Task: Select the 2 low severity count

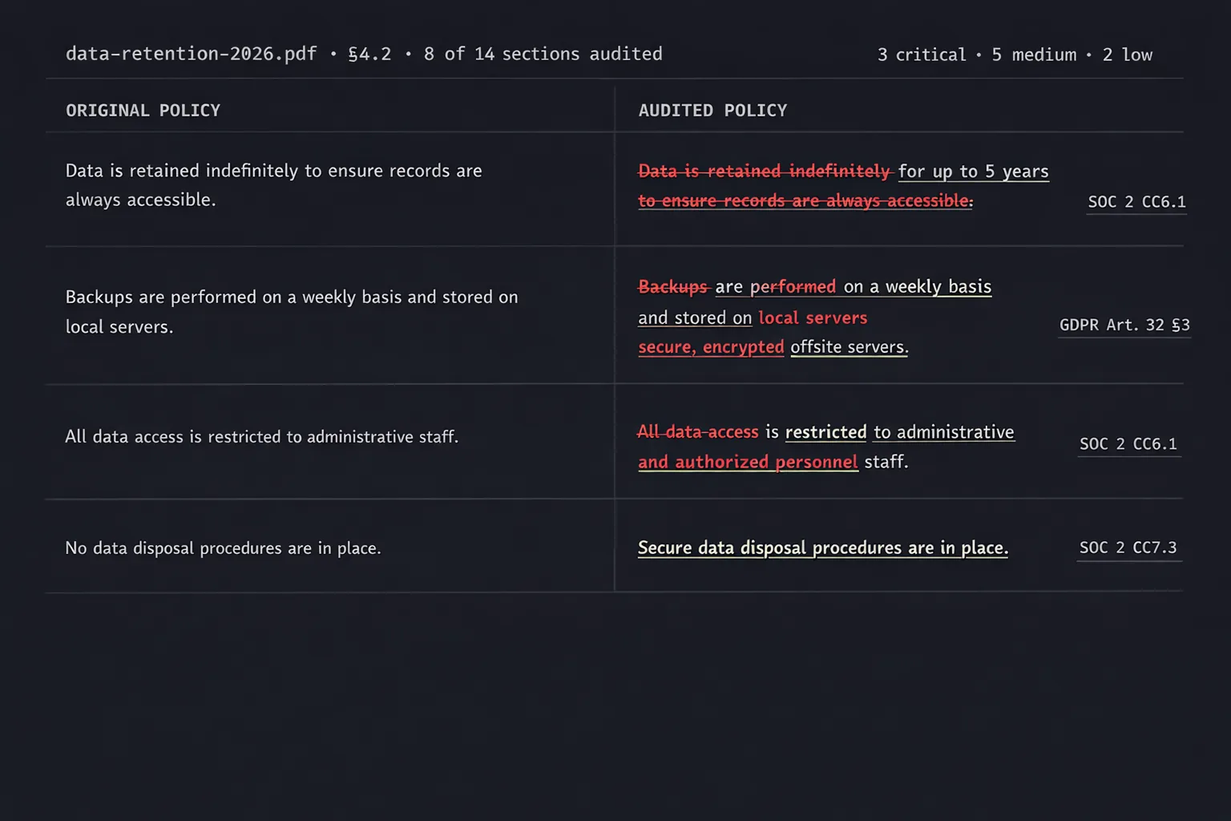Action: click(x=1127, y=55)
